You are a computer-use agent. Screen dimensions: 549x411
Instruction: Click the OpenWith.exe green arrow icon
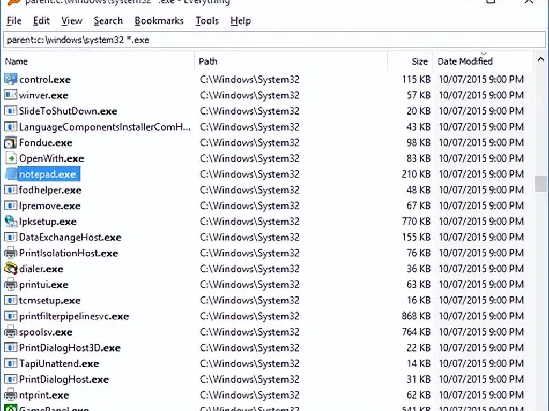(11, 158)
